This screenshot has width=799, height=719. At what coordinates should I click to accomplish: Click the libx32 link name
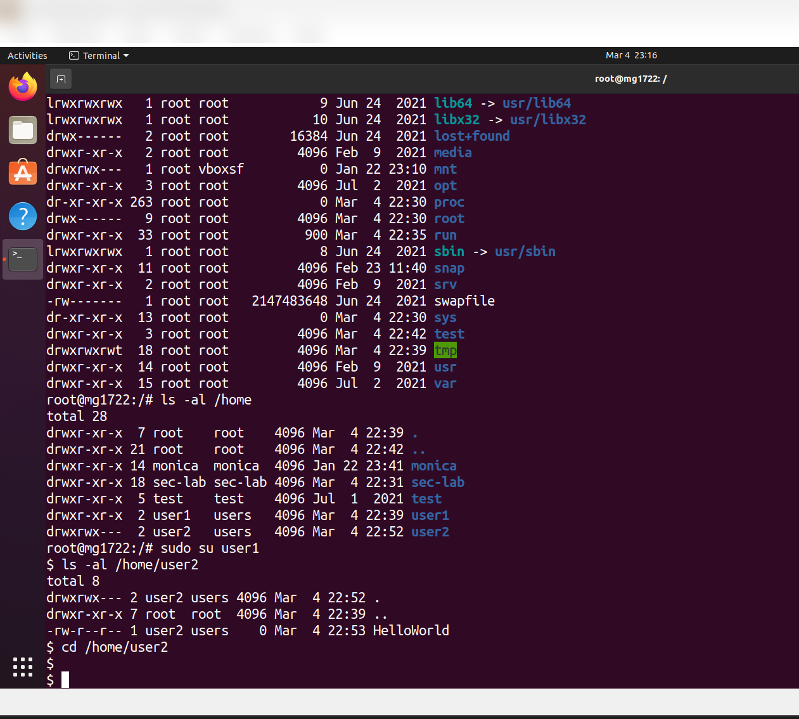pyautogui.click(x=457, y=119)
